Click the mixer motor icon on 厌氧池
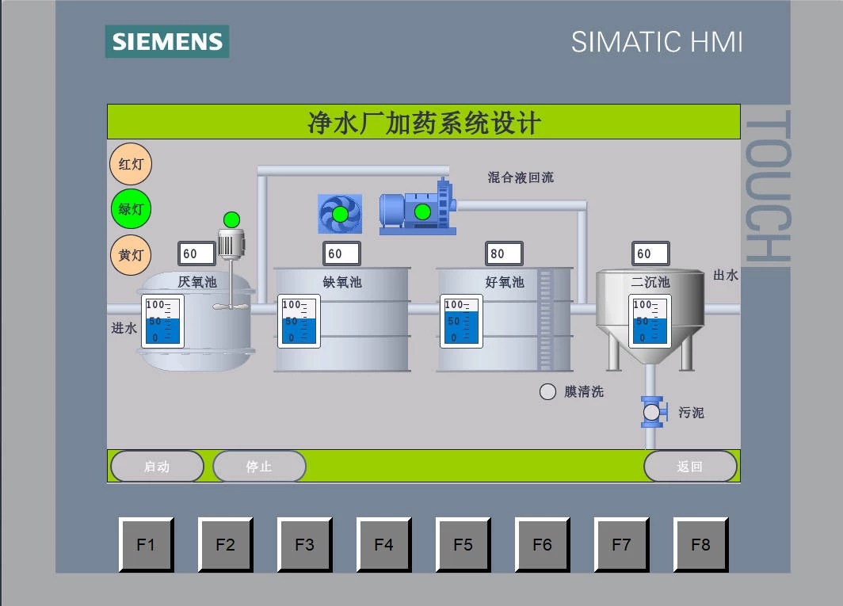 231,245
